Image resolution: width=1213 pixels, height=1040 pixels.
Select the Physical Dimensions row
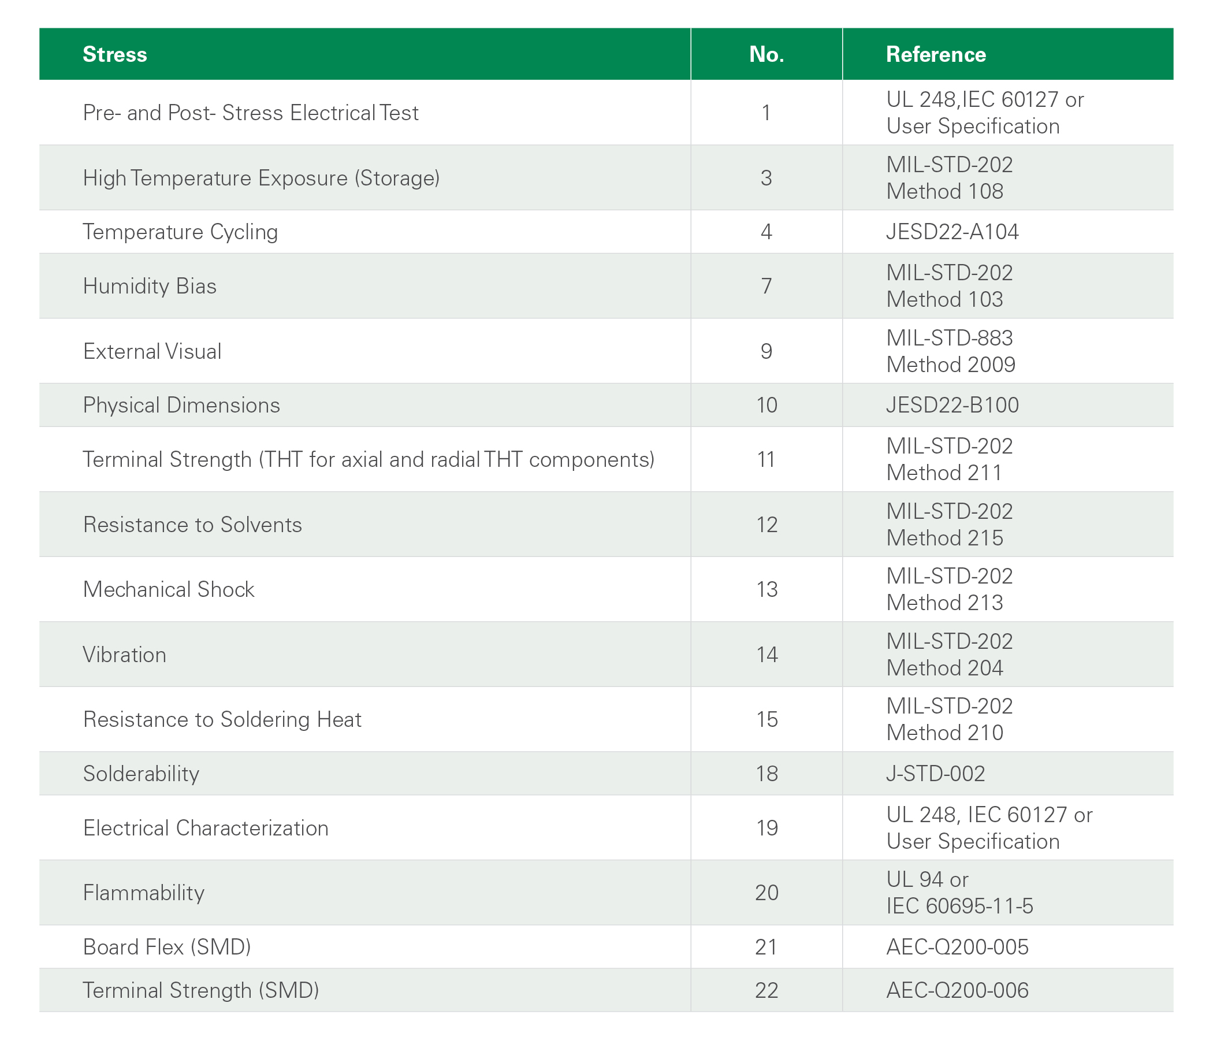coord(181,405)
